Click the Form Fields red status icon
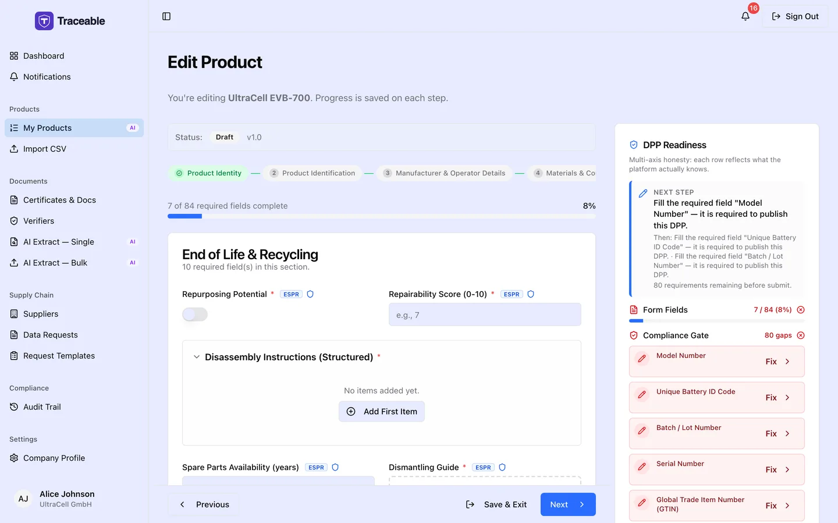The image size is (838, 523). 801,310
